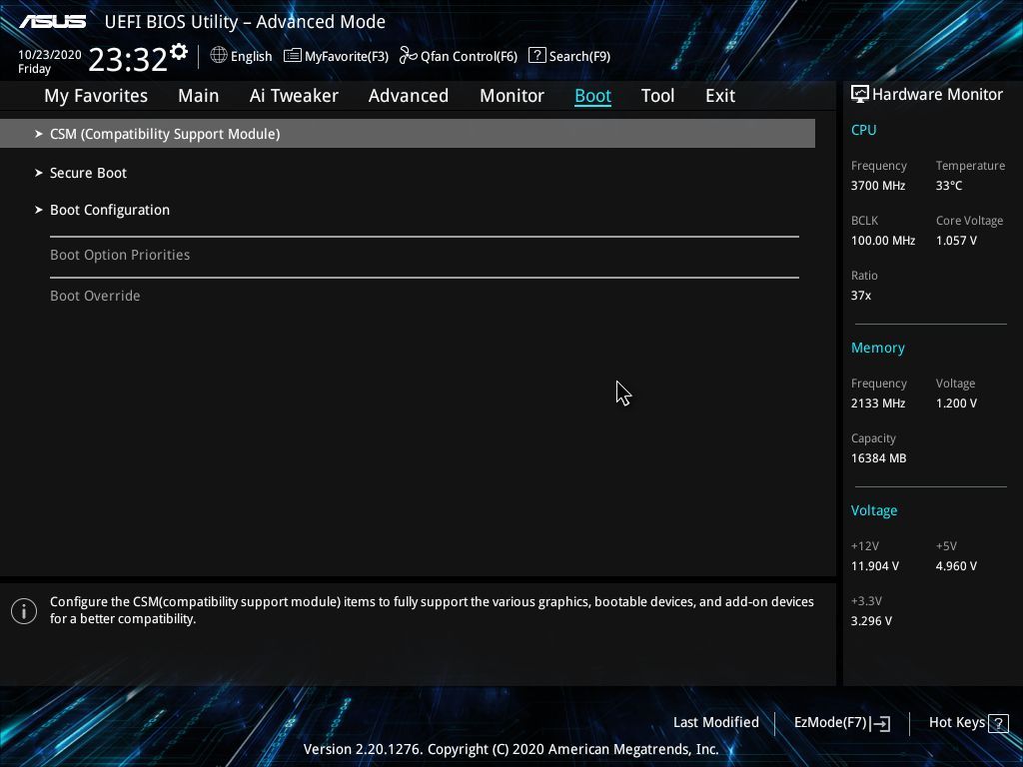The image size is (1023, 767).
Task: Expand the Boot Configuration arrow
Action: [x=39, y=210]
